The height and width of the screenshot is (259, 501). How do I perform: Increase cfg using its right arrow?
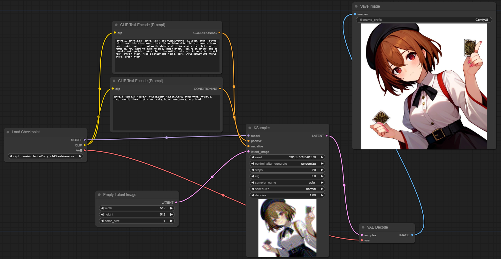322,176
